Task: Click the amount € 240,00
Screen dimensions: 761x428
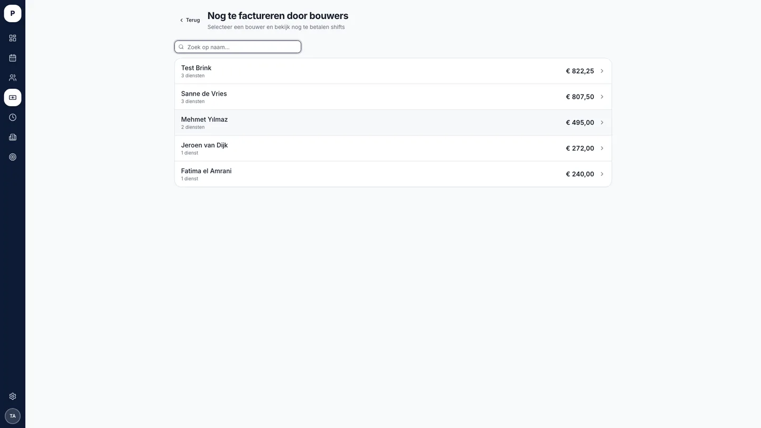Action: [580, 174]
